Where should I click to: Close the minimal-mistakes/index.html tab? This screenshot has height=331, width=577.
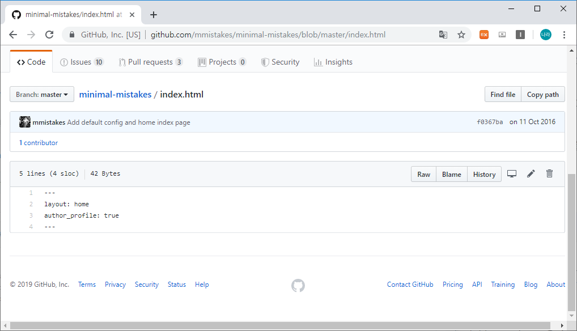tap(132, 15)
